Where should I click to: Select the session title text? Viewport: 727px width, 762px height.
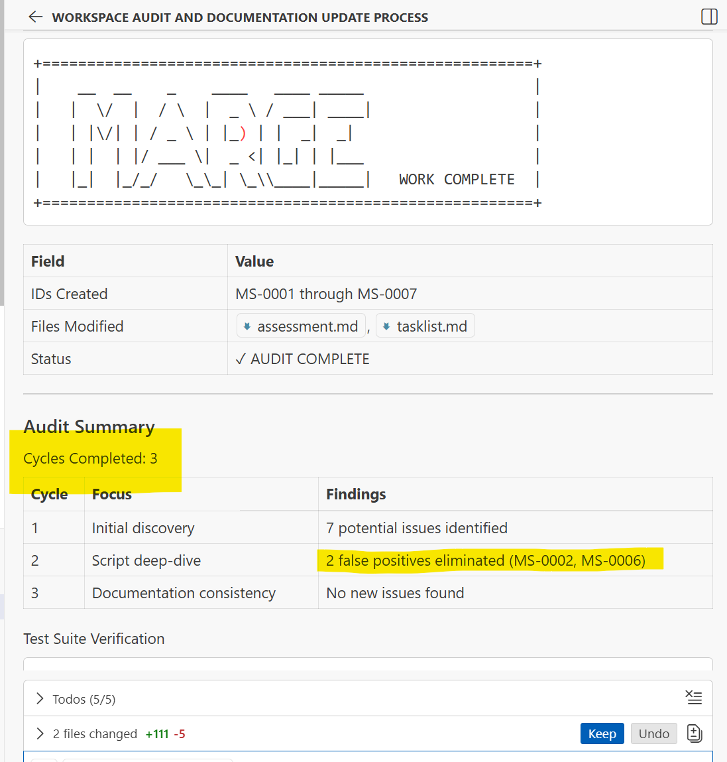pyautogui.click(x=240, y=17)
